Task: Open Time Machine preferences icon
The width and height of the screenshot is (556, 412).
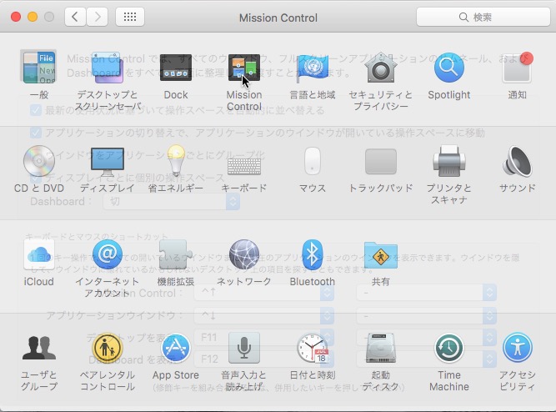Action: click(449, 348)
